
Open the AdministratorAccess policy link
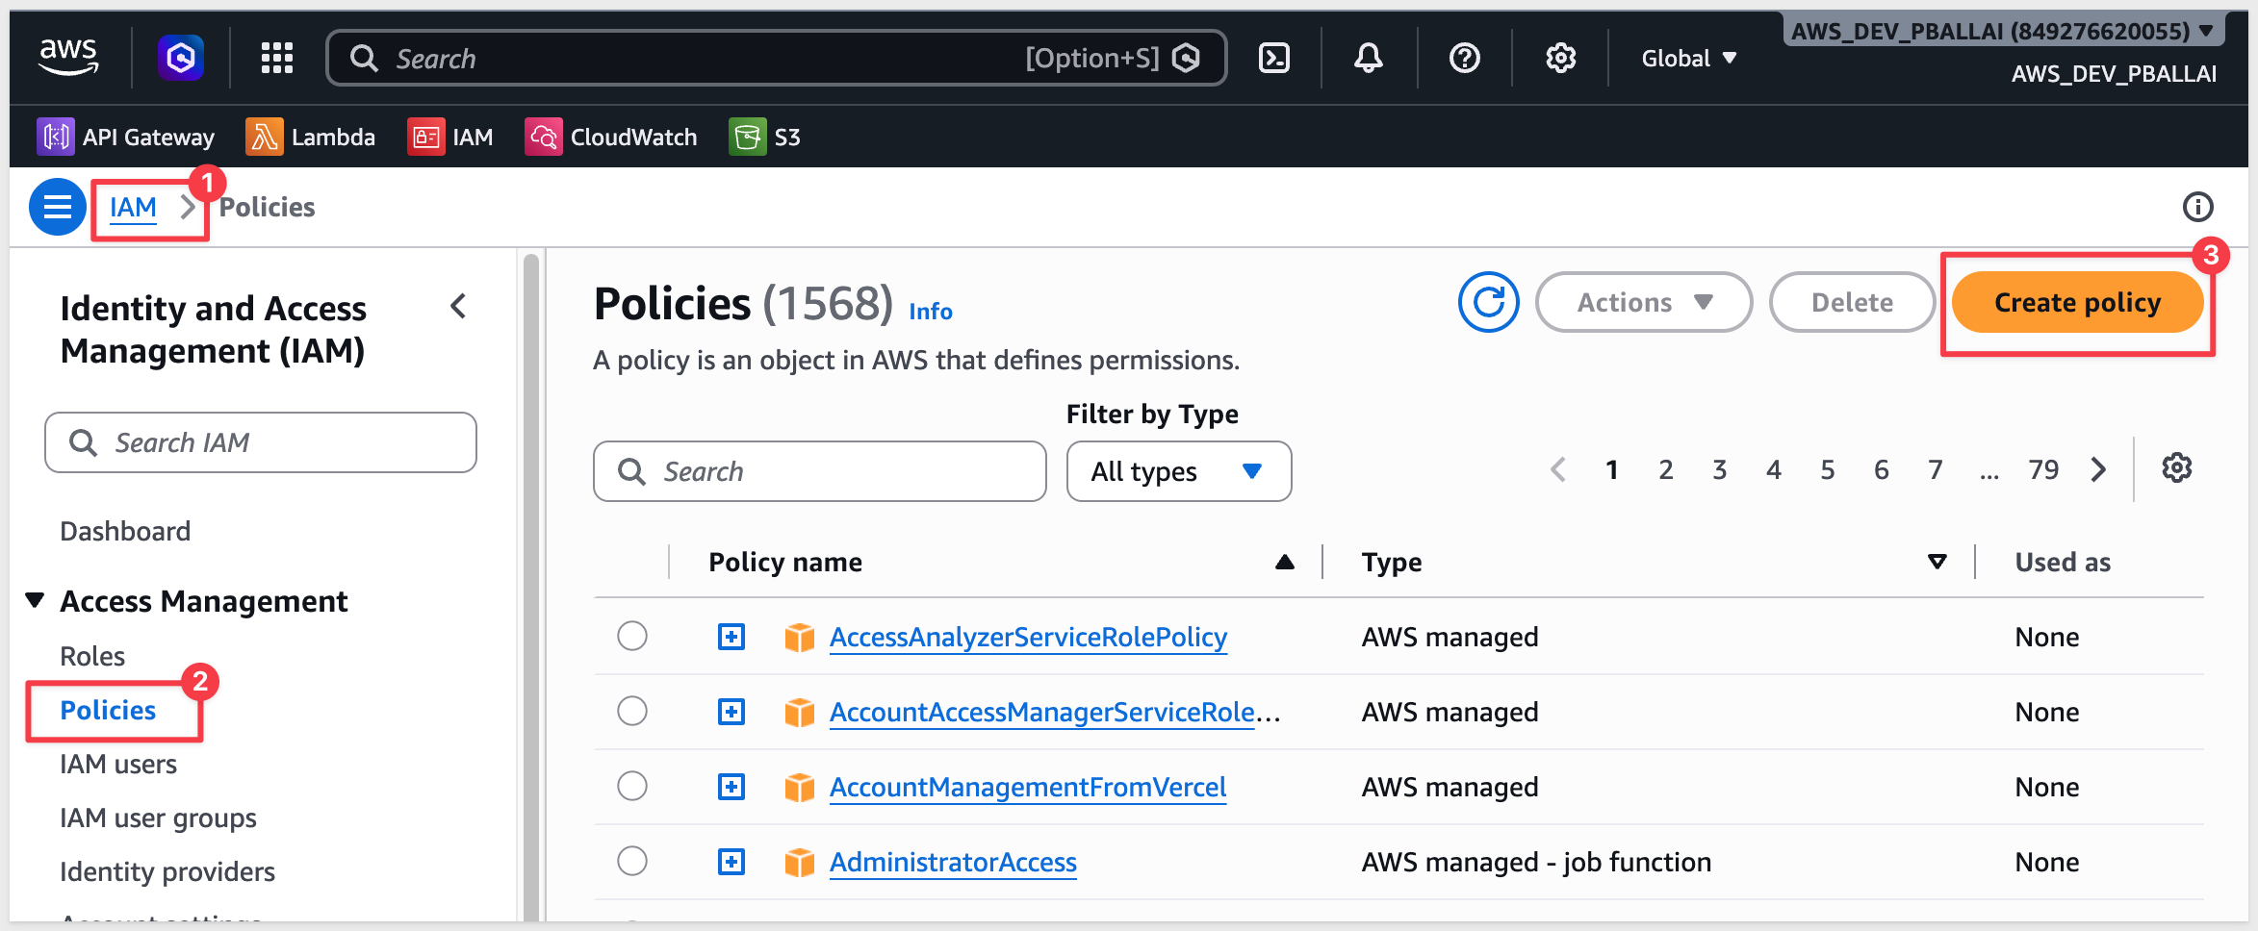tap(953, 862)
